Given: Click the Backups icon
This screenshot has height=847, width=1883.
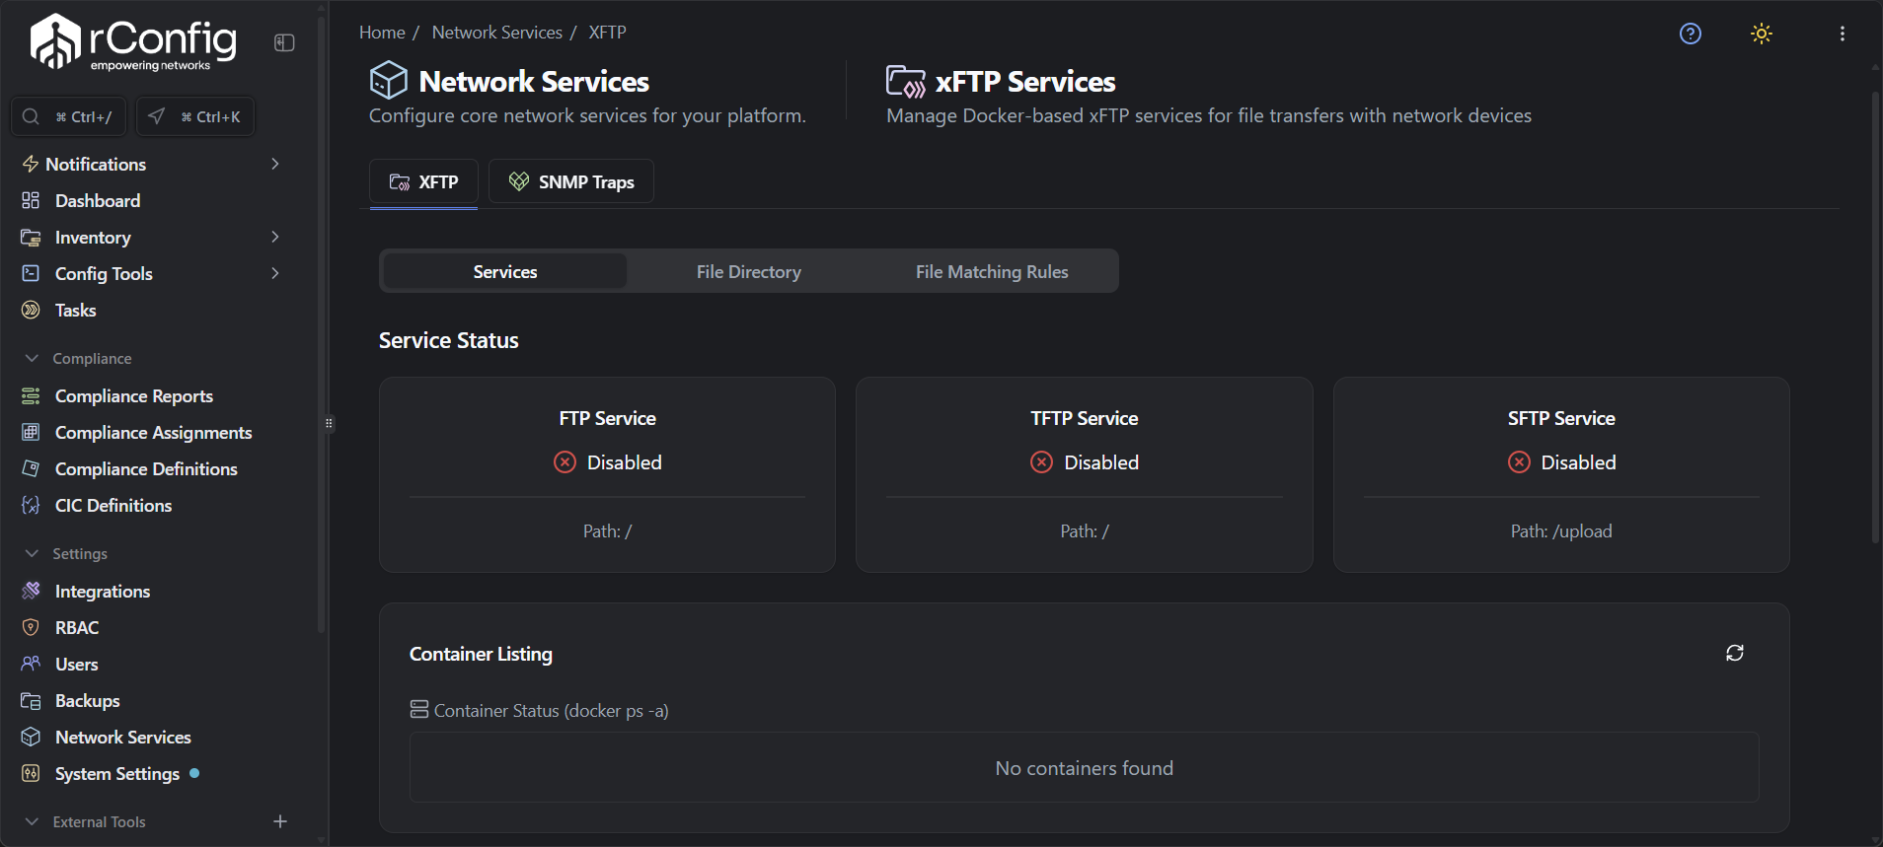Looking at the screenshot, I should [x=31, y=700].
